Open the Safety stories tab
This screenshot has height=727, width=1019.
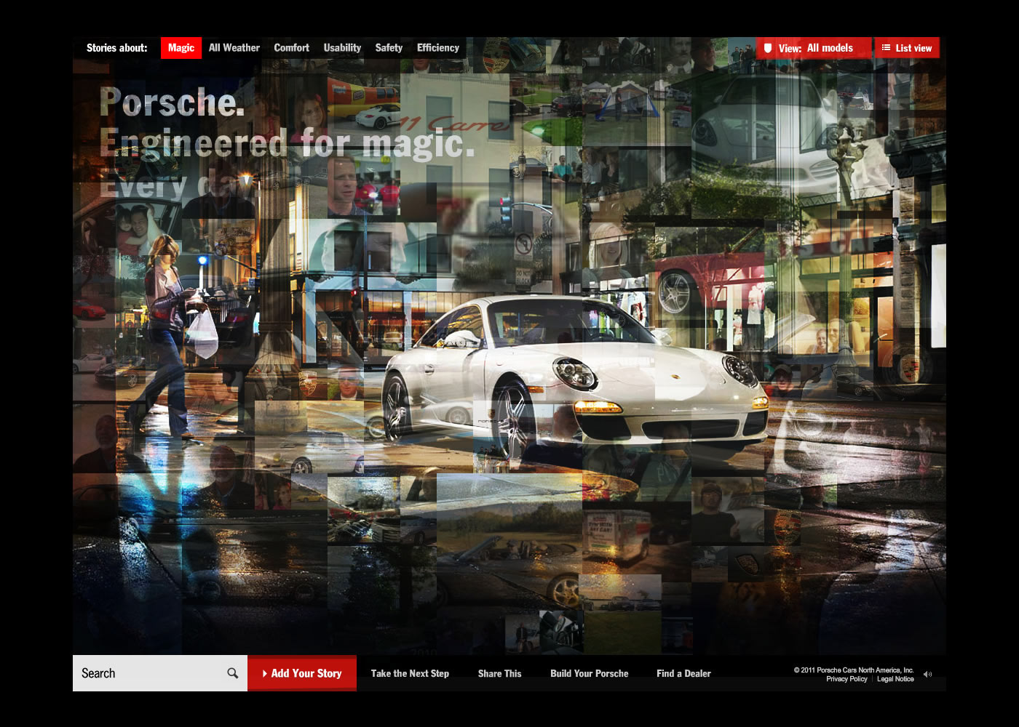coord(389,48)
